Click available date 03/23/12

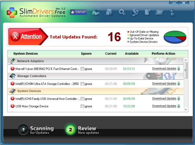point(129,69)
